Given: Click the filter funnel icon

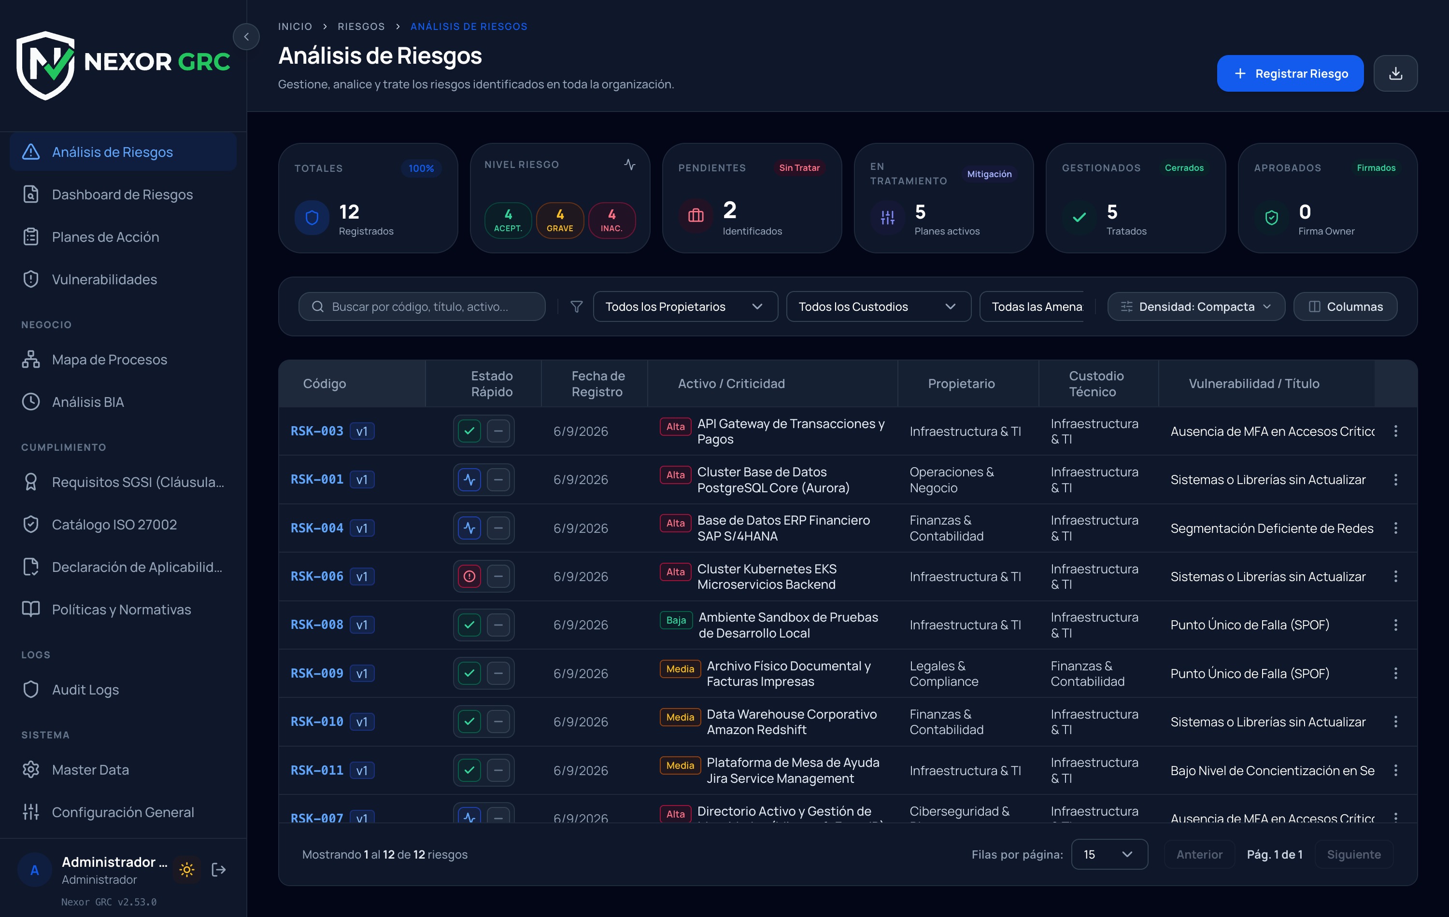Looking at the screenshot, I should click(x=576, y=306).
